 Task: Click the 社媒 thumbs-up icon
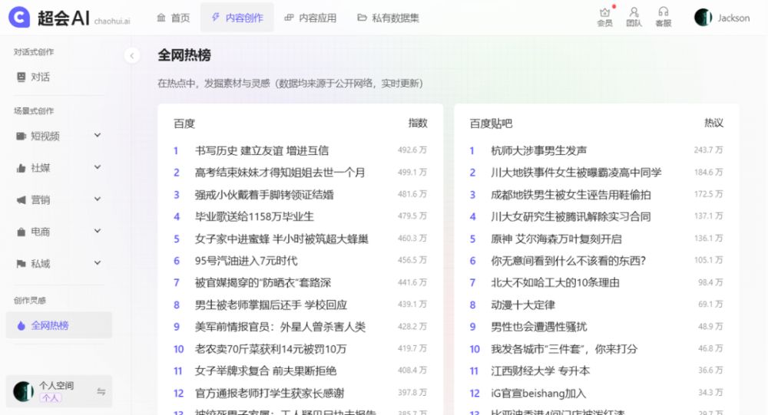pos(21,168)
